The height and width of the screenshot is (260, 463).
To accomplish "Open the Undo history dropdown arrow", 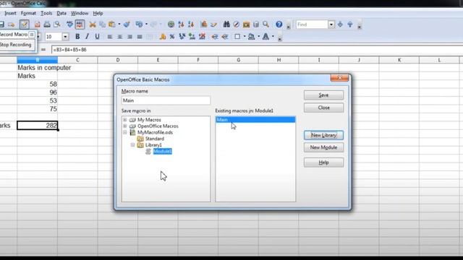I will [x=146, y=25].
